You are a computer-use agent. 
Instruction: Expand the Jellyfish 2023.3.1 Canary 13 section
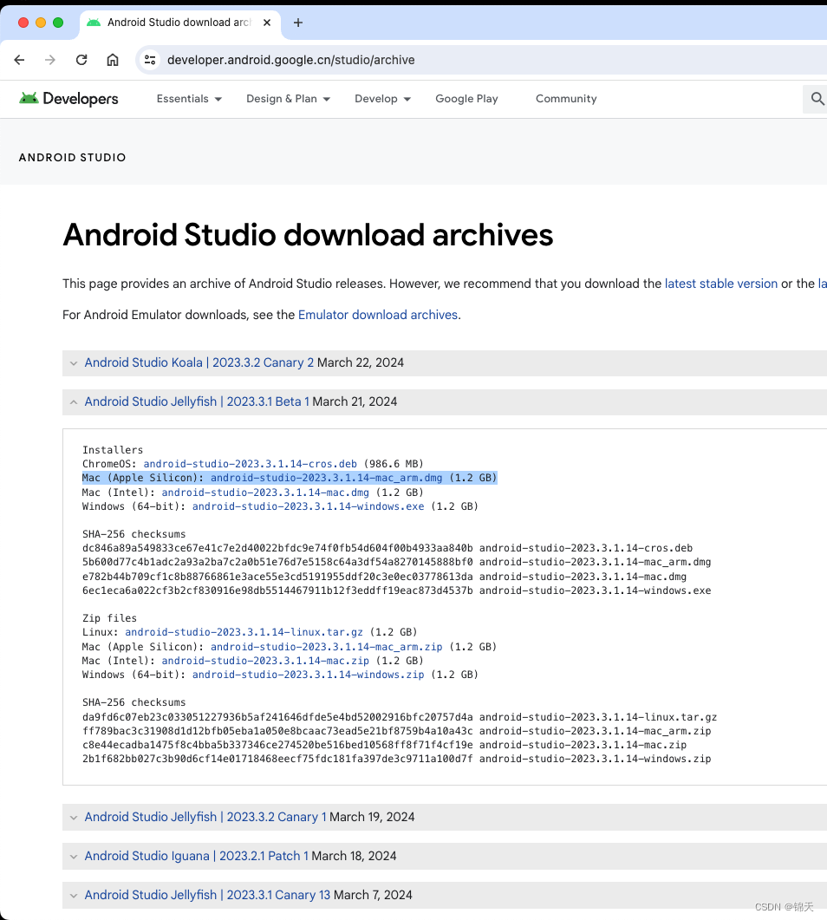(x=74, y=896)
